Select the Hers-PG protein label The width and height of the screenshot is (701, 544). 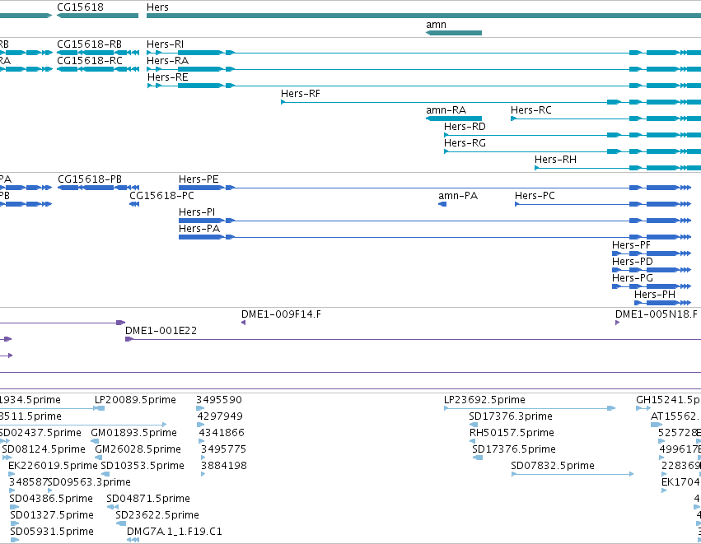pyautogui.click(x=632, y=279)
